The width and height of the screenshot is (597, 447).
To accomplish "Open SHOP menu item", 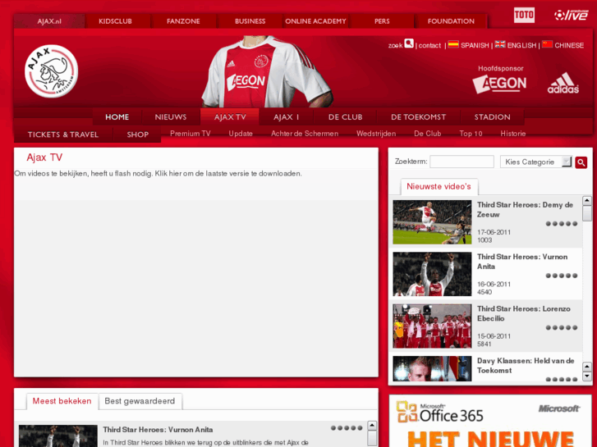I will click(x=137, y=135).
